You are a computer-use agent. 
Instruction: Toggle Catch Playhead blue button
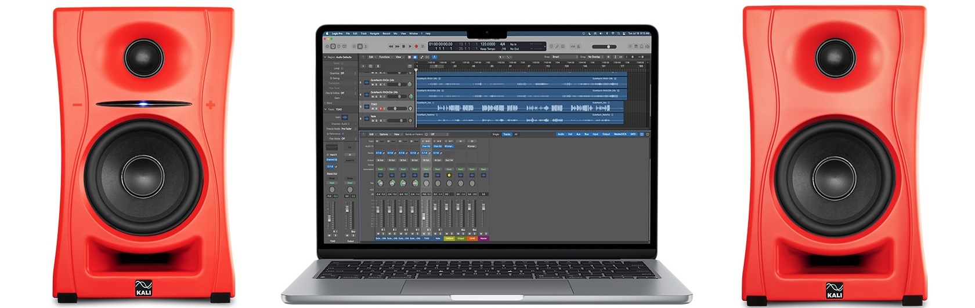434,57
